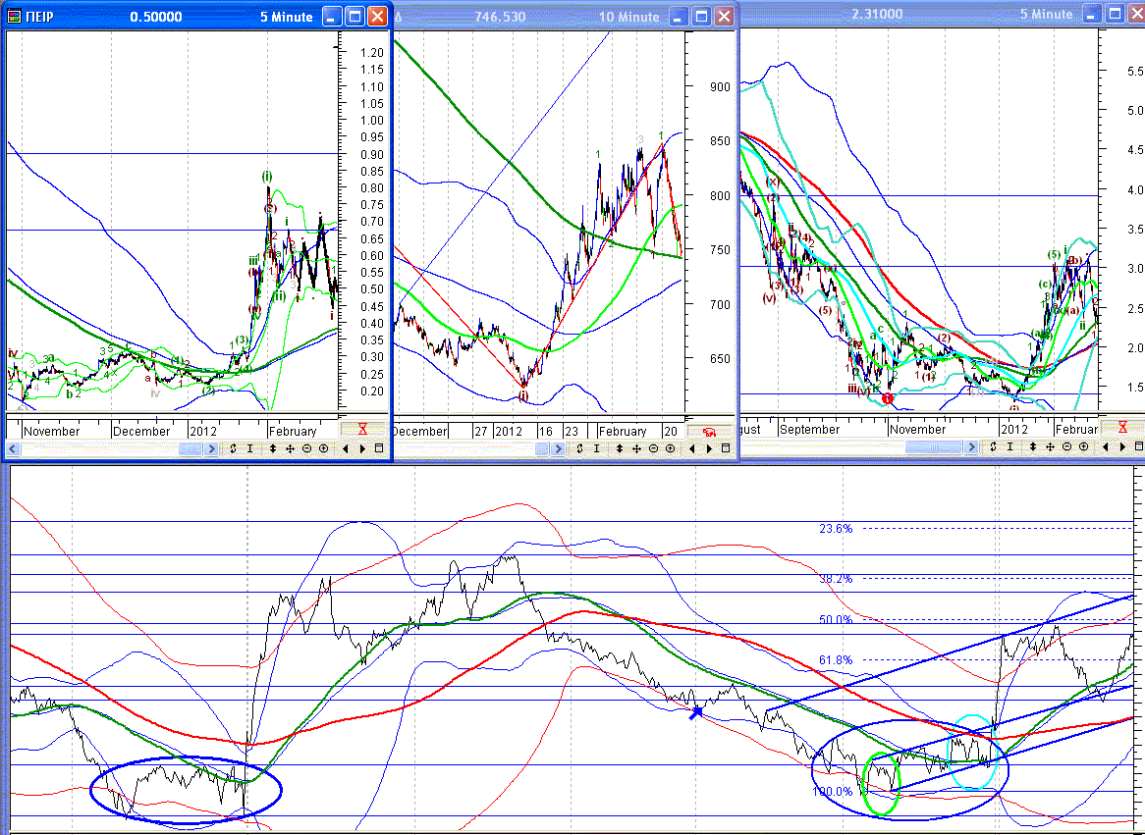Click scrollbar thumb in the 2.31000 chart
Viewport: 1145px width, 835px height.
(933, 446)
